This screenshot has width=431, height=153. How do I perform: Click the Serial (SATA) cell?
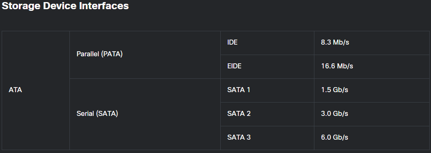tap(145, 114)
